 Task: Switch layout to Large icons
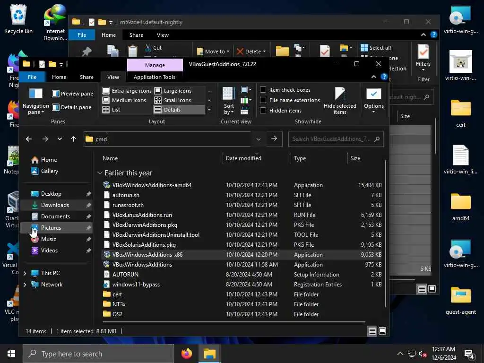tap(173, 91)
